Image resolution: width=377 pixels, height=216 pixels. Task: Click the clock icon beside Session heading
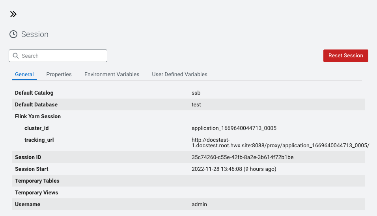(x=13, y=35)
